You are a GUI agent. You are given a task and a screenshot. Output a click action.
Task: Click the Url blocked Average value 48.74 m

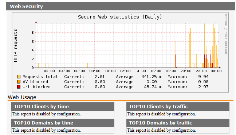tap(153, 87)
